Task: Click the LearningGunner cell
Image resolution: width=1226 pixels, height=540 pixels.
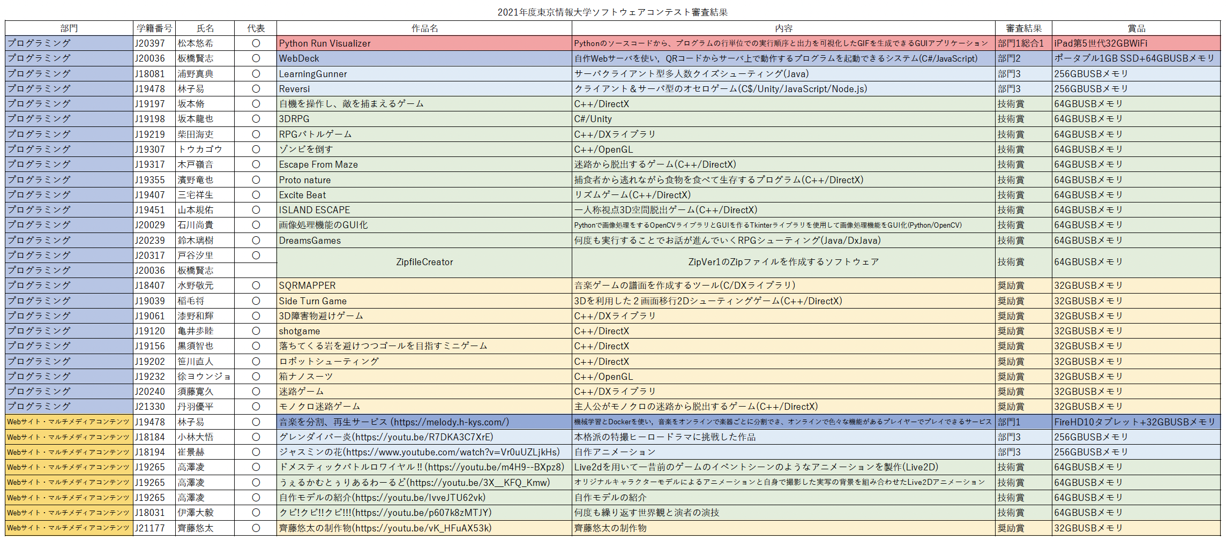Action: [424, 74]
